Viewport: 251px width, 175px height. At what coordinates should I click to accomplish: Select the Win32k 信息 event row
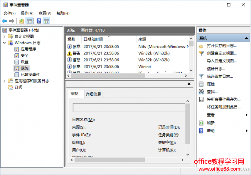[x=128, y=60]
